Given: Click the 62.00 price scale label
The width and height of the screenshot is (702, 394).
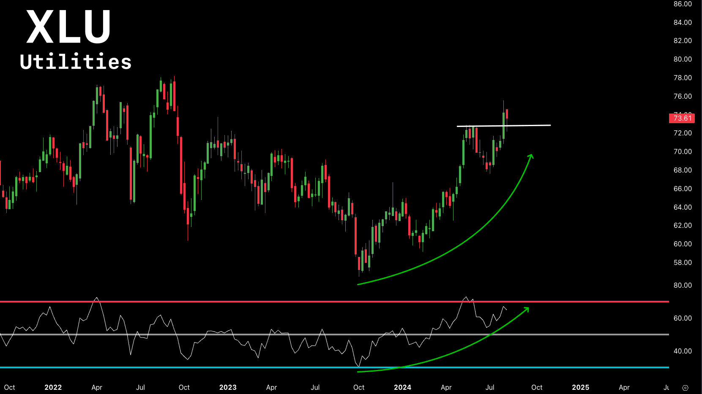Looking at the screenshot, I should click(683, 225).
